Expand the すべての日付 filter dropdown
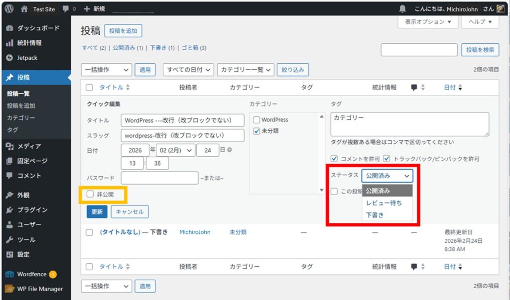The width and height of the screenshot is (510, 300). [x=188, y=70]
